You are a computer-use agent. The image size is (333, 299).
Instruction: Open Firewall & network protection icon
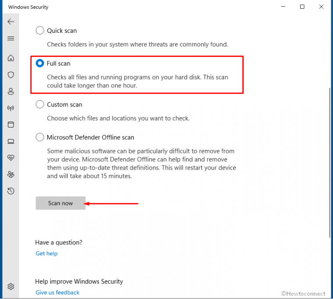point(11,108)
